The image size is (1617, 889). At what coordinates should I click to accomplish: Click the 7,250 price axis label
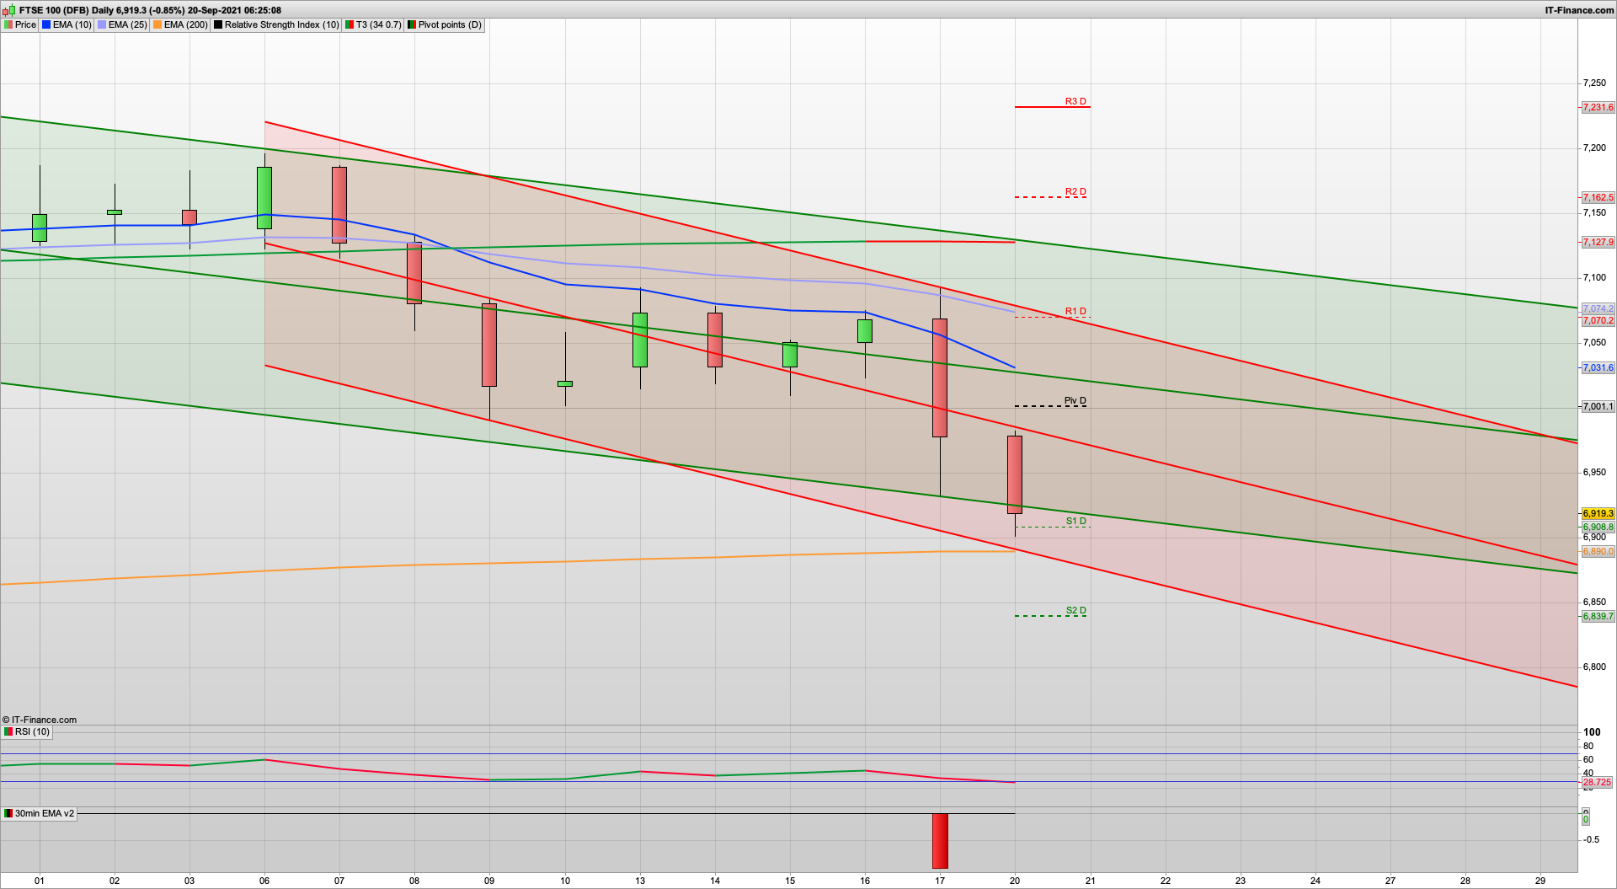pos(1594,83)
